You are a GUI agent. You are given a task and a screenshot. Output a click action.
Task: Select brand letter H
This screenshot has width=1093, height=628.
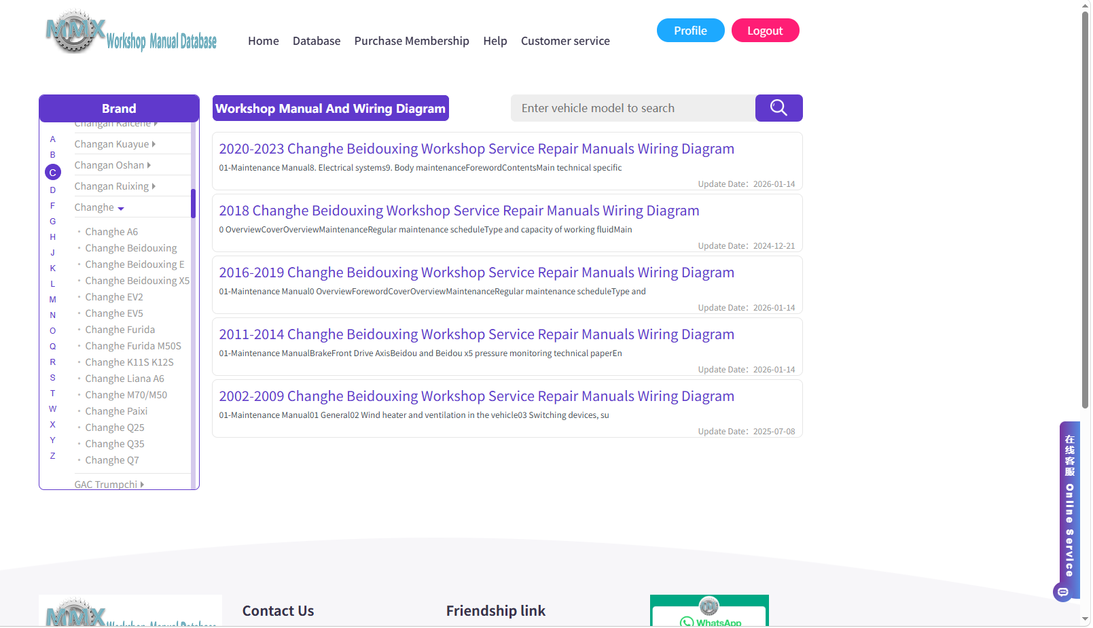tap(53, 237)
